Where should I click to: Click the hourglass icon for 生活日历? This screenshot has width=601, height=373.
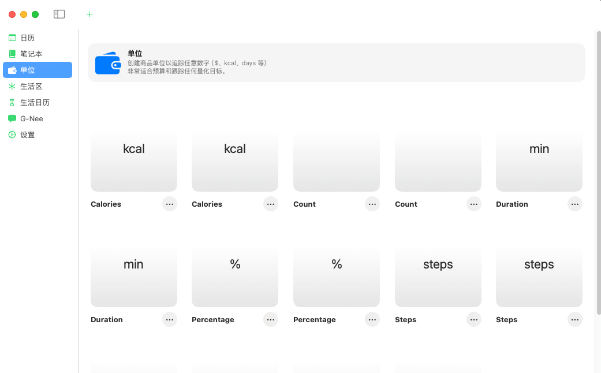coord(12,102)
